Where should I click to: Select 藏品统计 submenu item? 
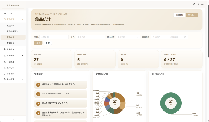(x=13, y=37)
